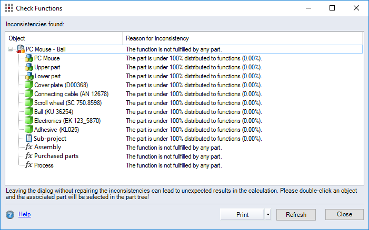Select the Sub-project tree item
Image resolution: width=369 pixels, height=230 pixels.
[x=50, y=139]
